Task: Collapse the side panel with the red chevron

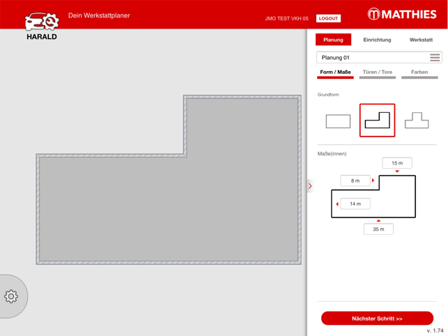Action: click(x=310, y=186)
